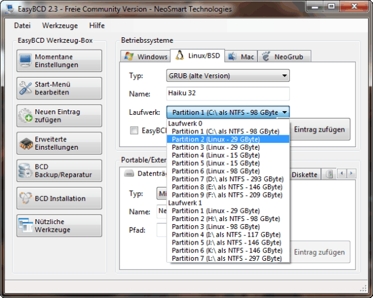Collapse the Laufwerk partition dropdown

coord(283,112)
